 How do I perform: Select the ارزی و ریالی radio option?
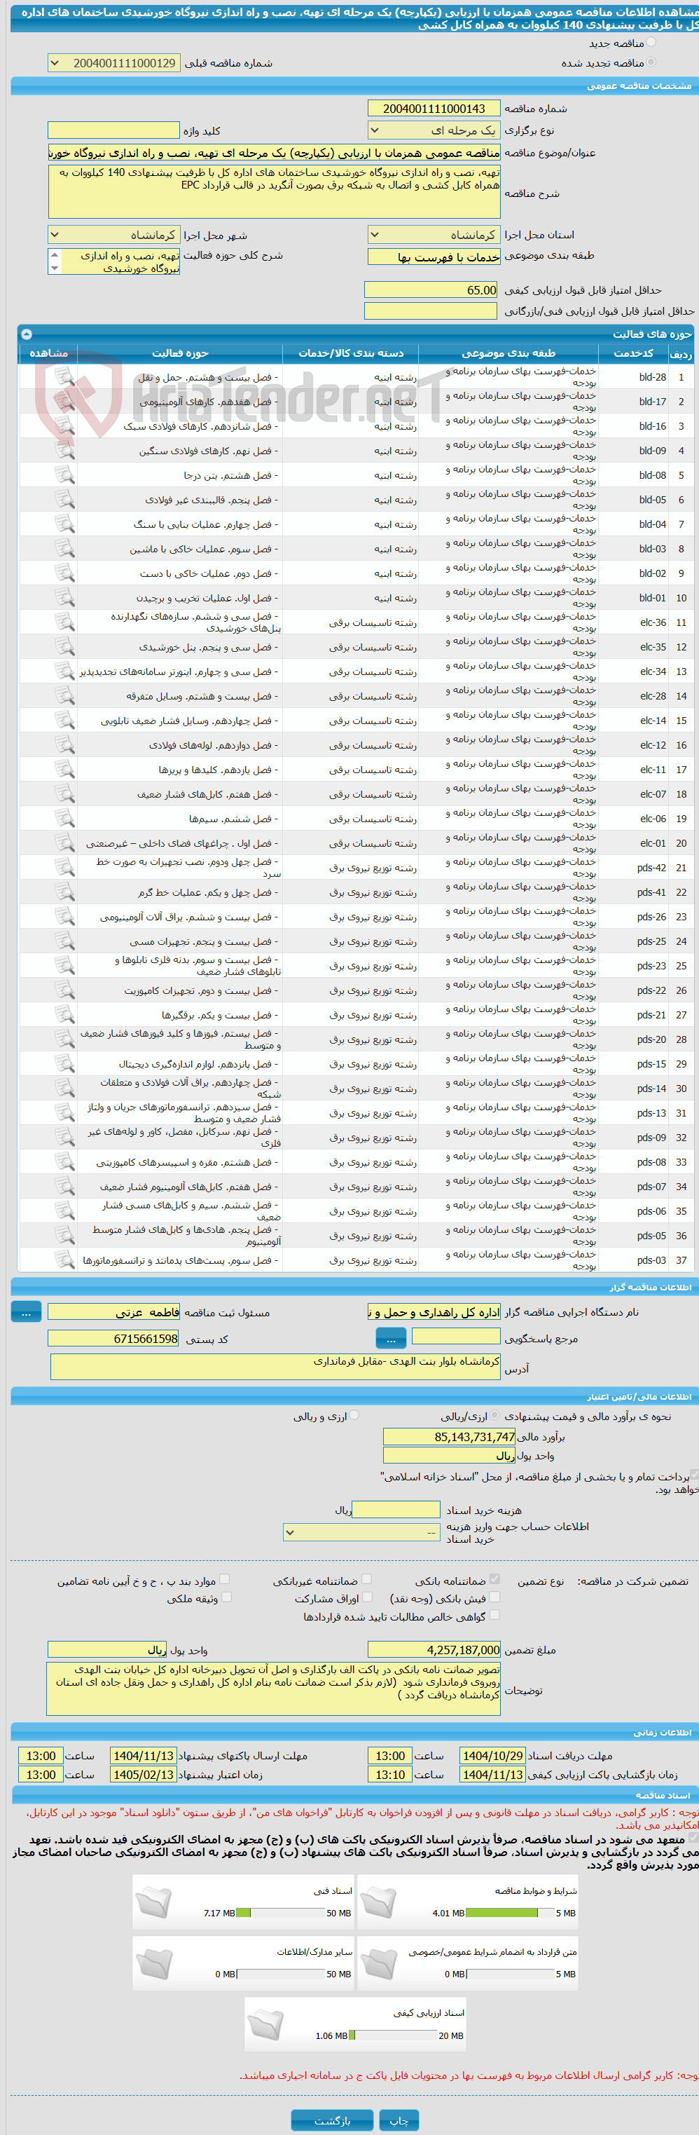point(354,1416)
